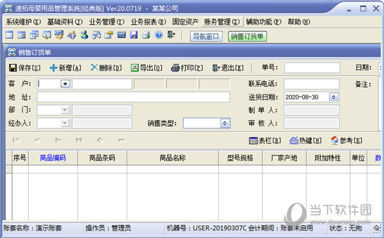Screen dimensions: 384x238
Task: Exit the form with 退出[E]
Action: pos(228,68)
